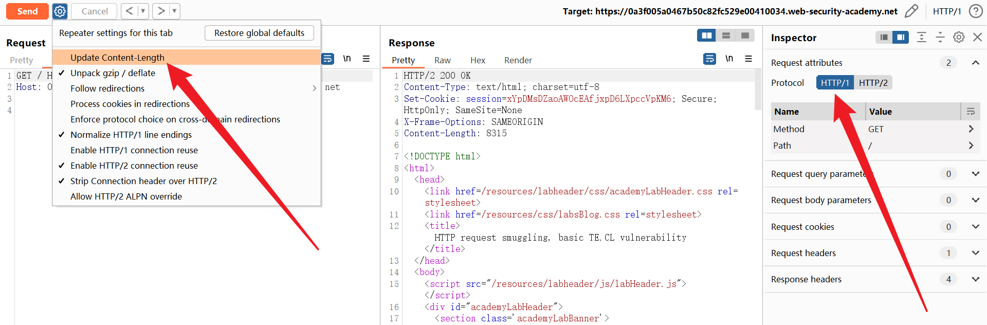Open the help question mark icon
987x325 pixels.
pos(975,11)
